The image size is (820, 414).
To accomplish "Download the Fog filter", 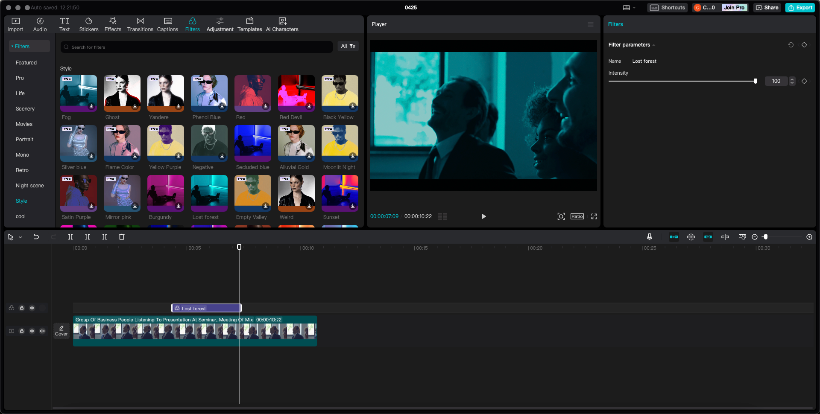I will 91,106.
